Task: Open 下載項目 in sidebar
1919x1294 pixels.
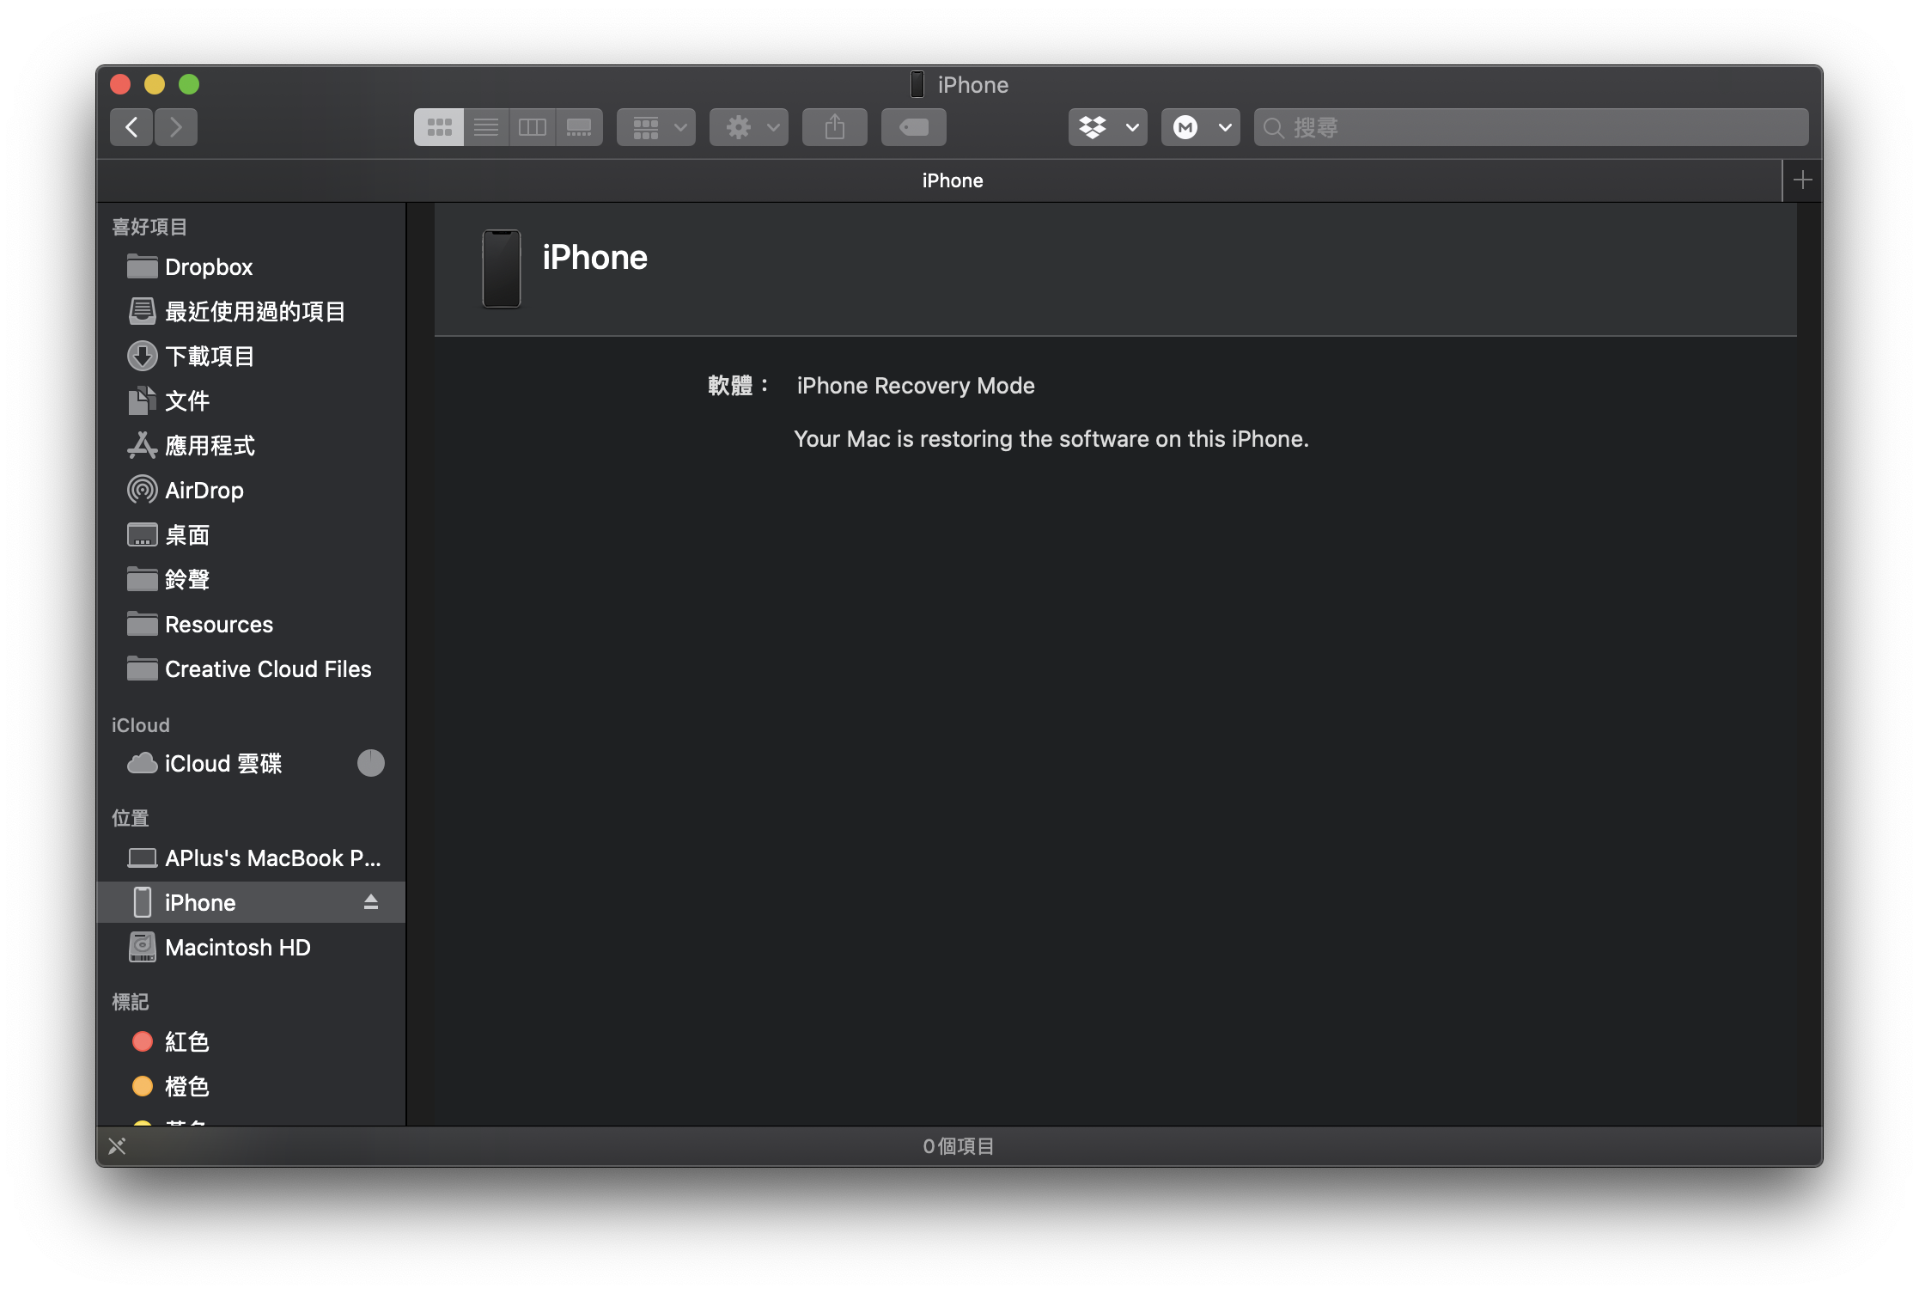Action: (x=251, y=357)
